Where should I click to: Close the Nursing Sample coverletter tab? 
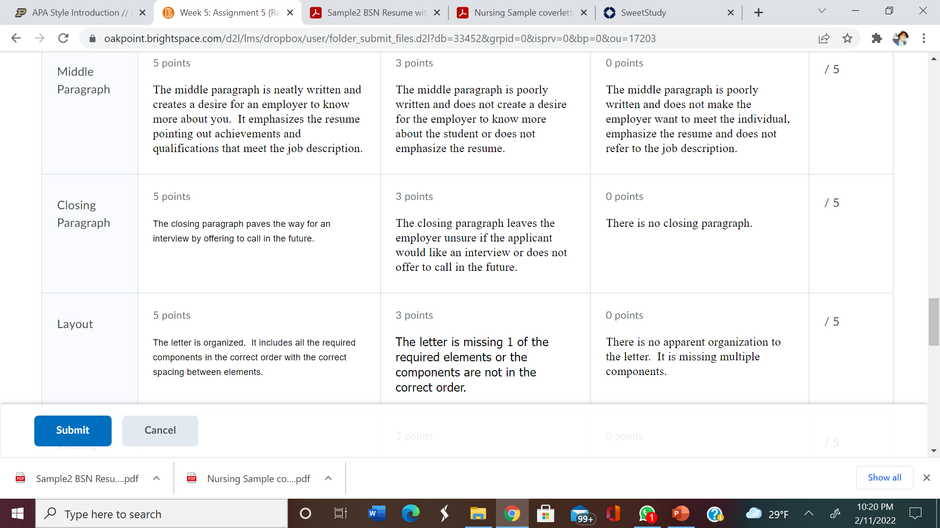(584, 13)
